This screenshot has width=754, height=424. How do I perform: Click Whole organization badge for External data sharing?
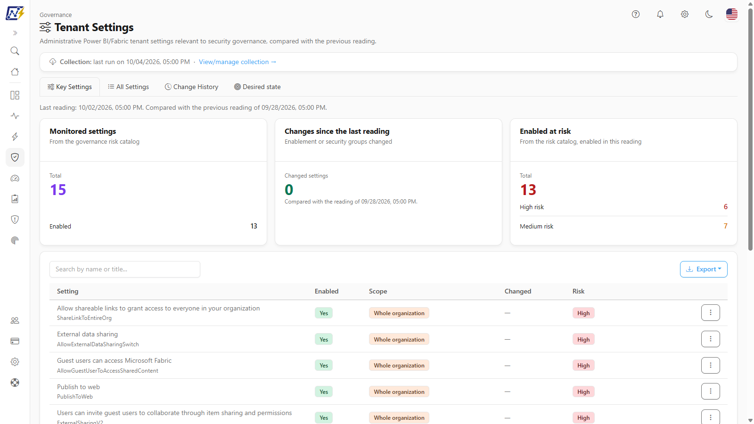pyautogui.click(x=399, y=339)
